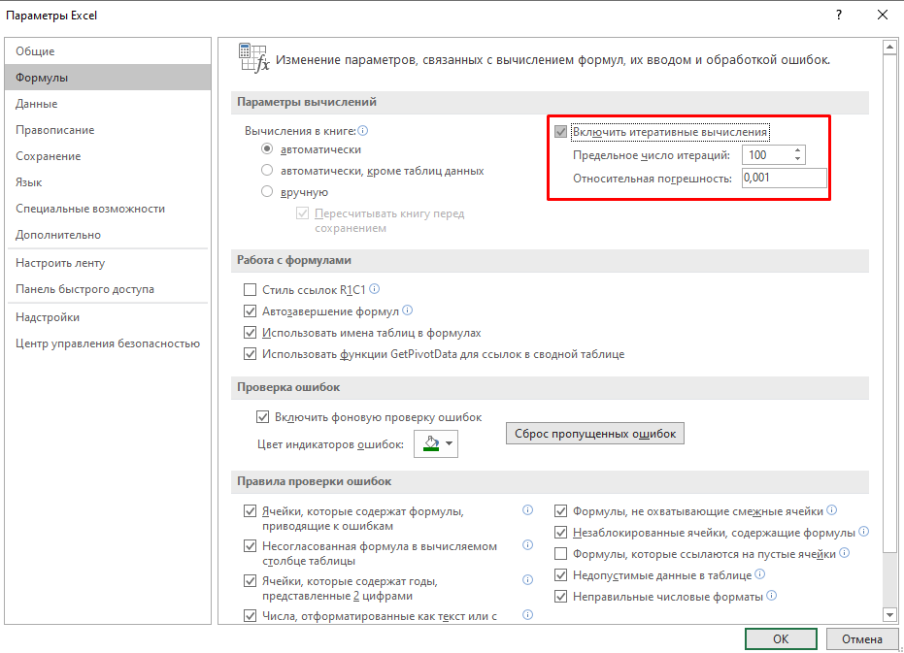Screen dimensions: 904x653
Task: Toggle Ячейки, которые содержат годы checkbox
Action: coord(251,581)
